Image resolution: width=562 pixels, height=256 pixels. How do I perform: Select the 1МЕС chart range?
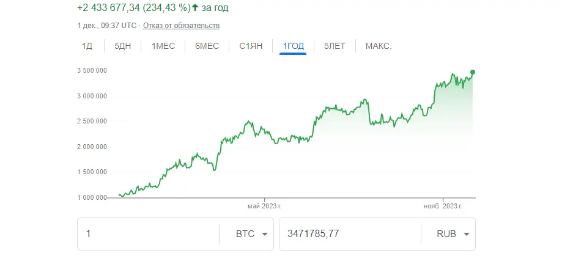click(x=163, y=46)
